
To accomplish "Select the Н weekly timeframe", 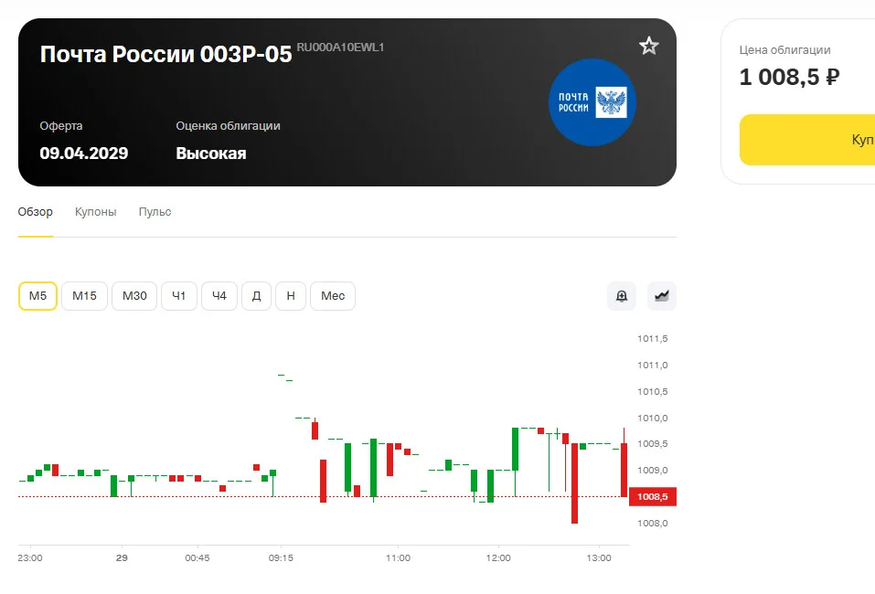I will [x=291, y=296].
